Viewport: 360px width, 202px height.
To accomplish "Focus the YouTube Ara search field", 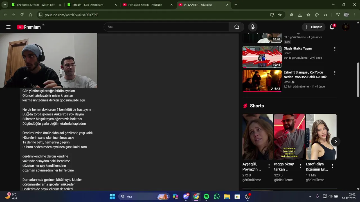I will (x=166, y=27).
